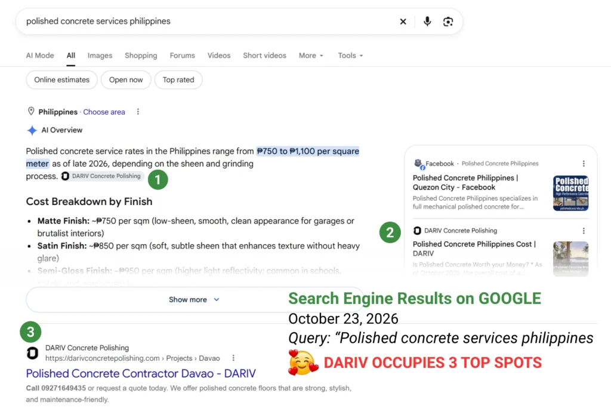
Task: Open the Forums tab
Action: point(183,56)
